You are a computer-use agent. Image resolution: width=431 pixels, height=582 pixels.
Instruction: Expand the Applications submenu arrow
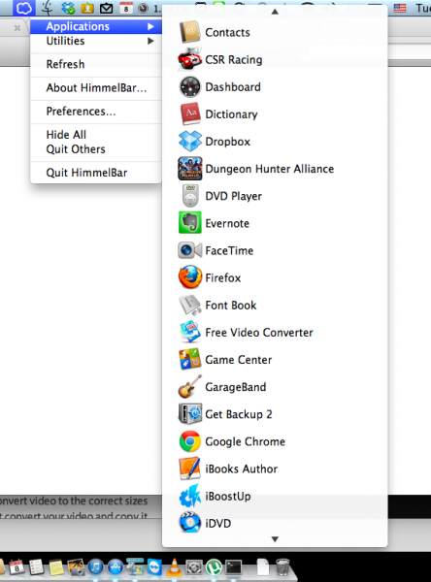[150, 26]
